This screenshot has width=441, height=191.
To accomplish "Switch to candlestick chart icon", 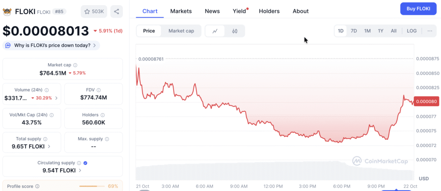I will tap(235, 31).
